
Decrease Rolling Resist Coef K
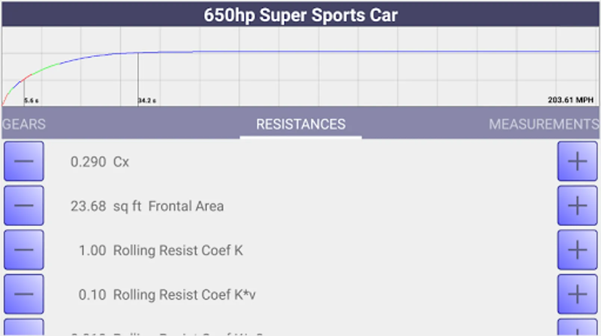pos(24,250)
